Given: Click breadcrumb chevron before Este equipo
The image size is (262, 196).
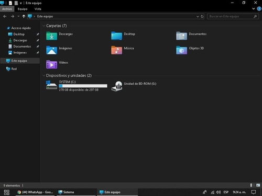Looking at the screenshot, I should click(35, 16).
